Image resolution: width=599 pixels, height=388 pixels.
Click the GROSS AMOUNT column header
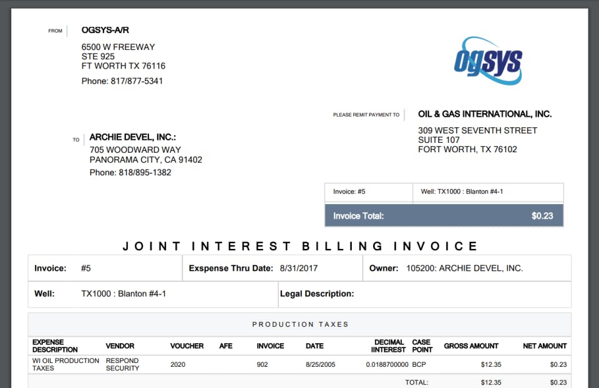pos(471,346)
